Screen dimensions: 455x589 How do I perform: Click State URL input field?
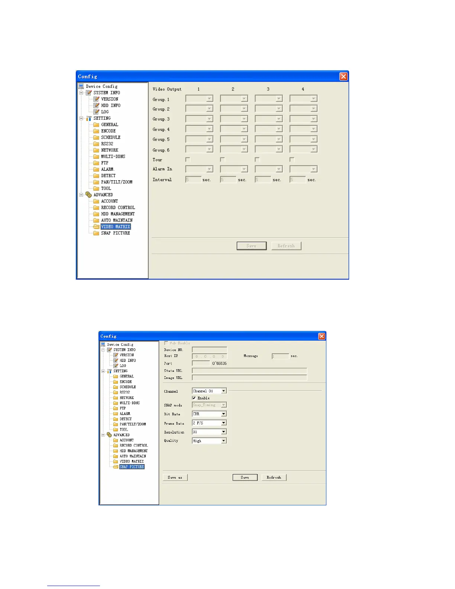[249, 371]
